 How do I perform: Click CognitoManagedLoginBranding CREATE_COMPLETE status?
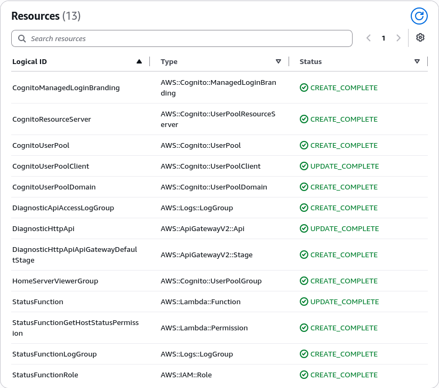344,88
